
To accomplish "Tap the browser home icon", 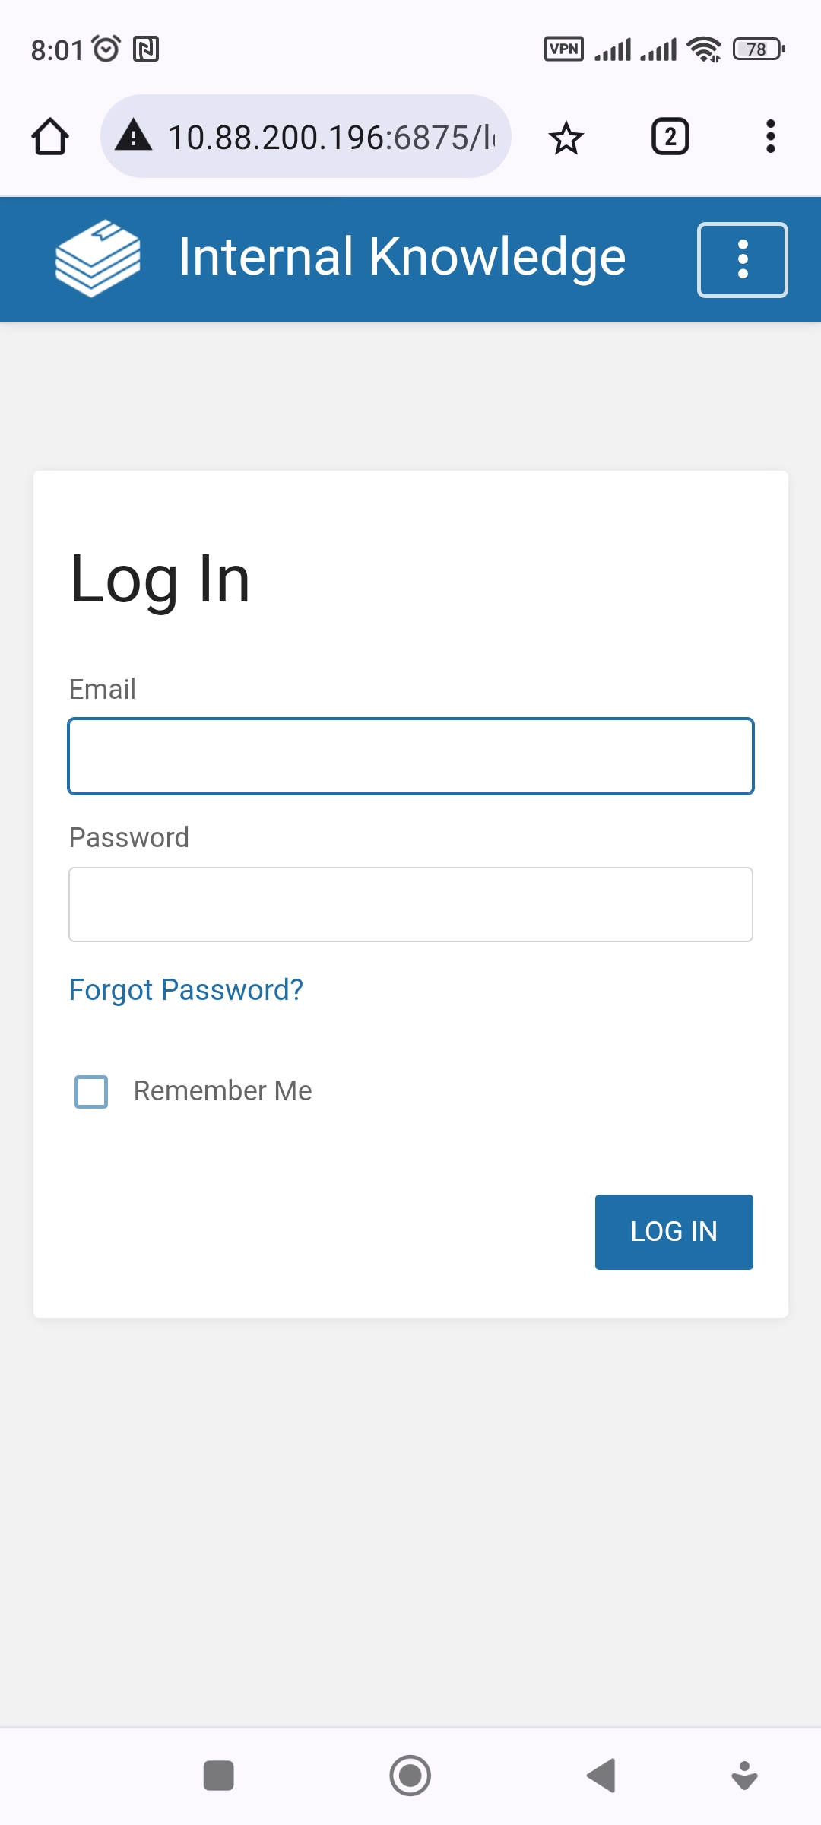I will [x=50, y=137].
